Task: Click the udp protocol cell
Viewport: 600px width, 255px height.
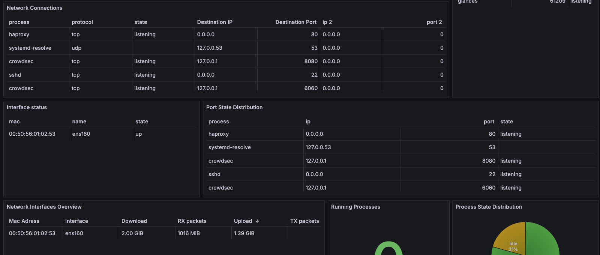Action: [76, 48]
